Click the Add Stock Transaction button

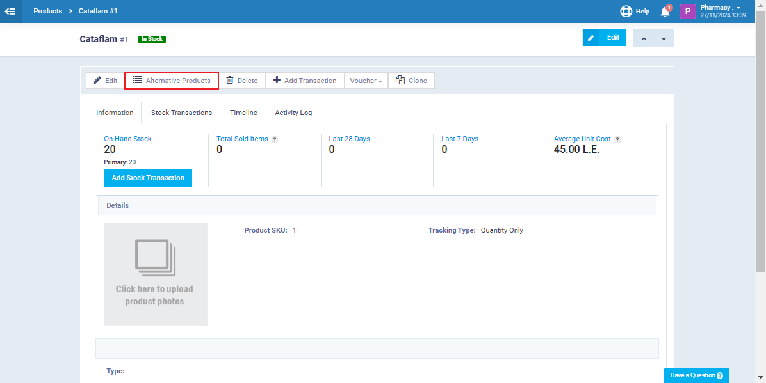click(x=148, y=178)
